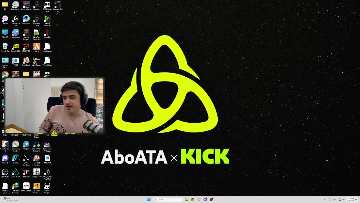Open the Process Lasso shortcut

click(x=5, y=188)
